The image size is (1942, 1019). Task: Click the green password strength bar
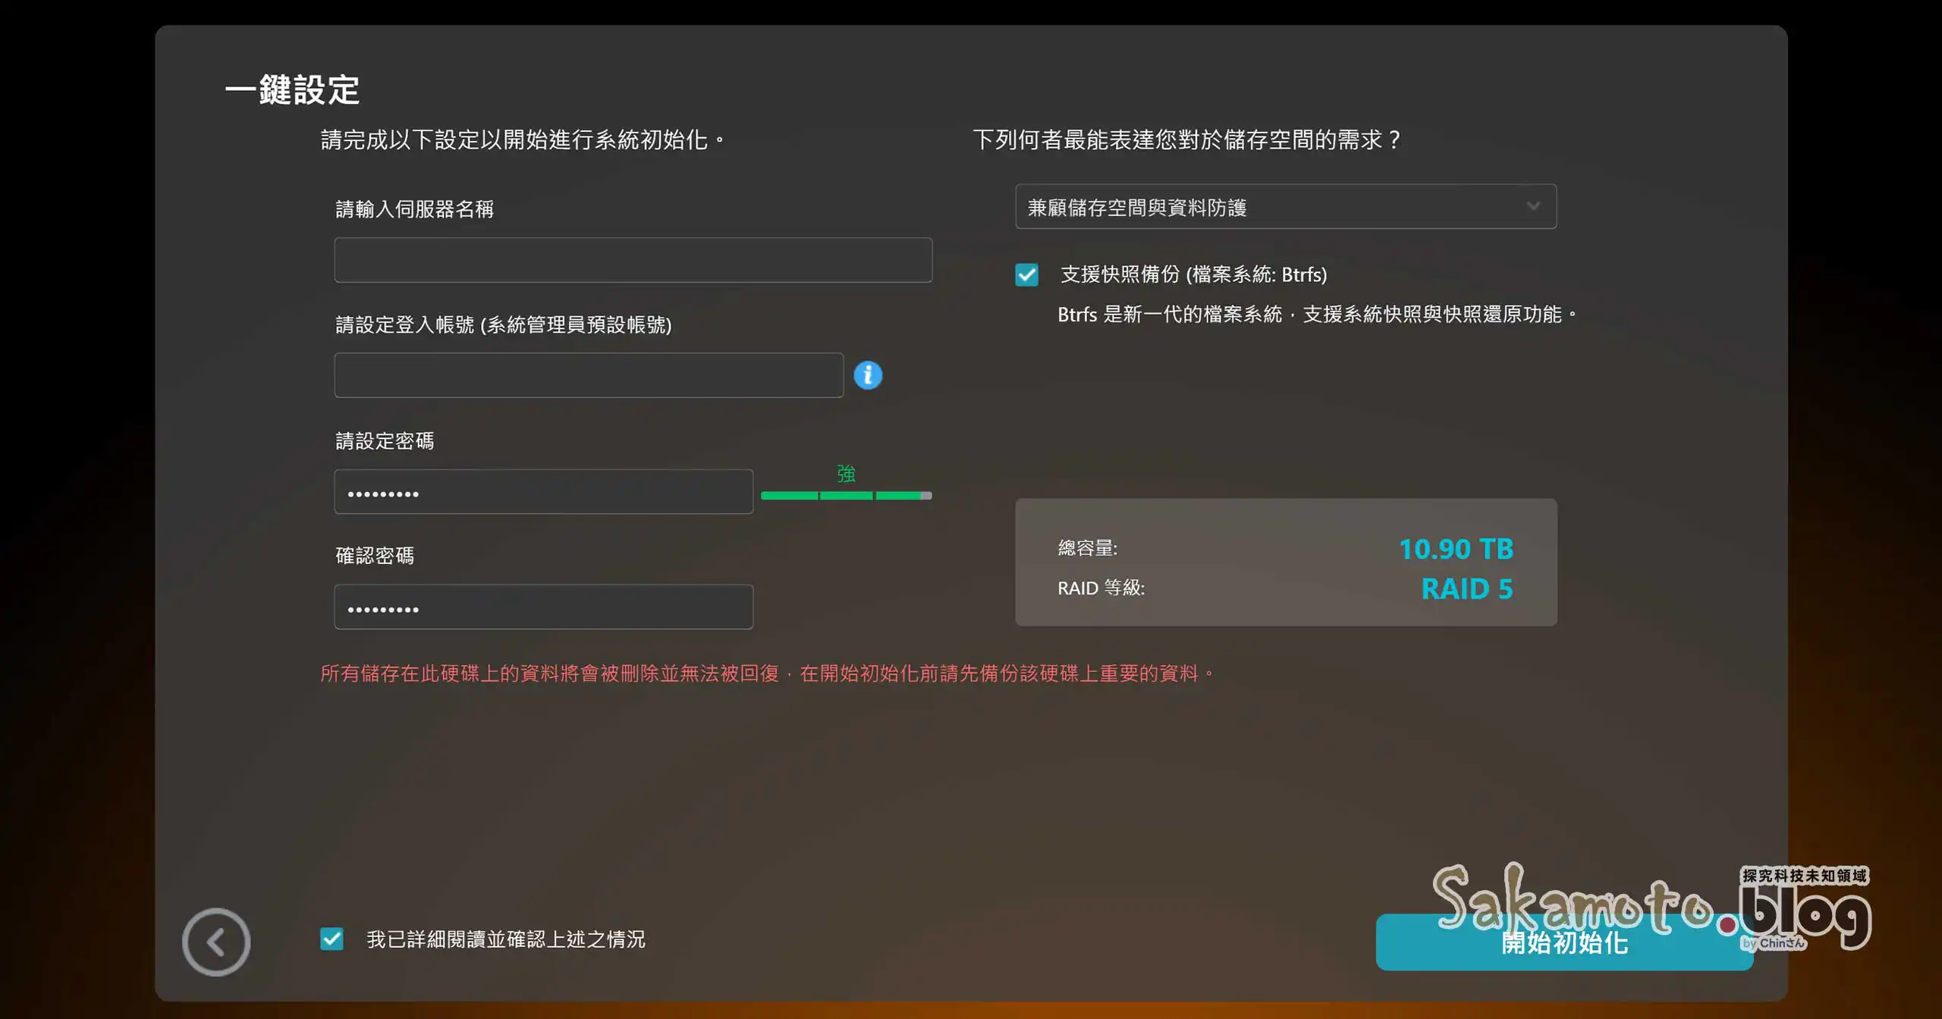[845, 495]
